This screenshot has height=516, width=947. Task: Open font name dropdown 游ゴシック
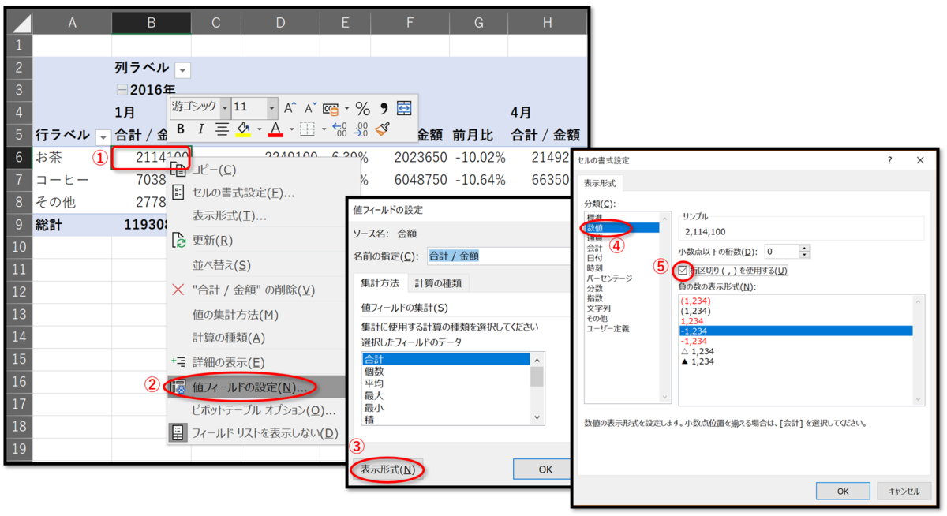(225, 107)
